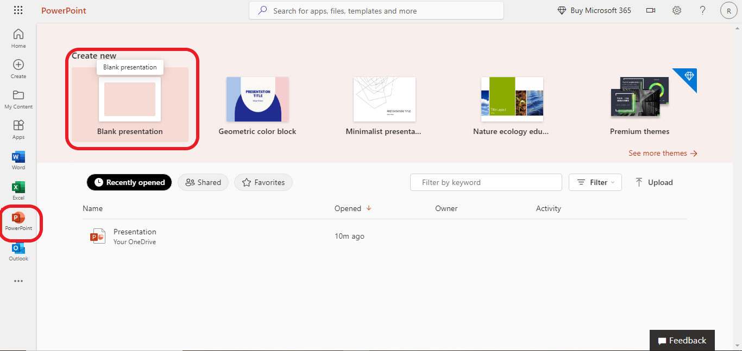Open account menu avatar R
Image resolution: width=742 pixels, height=351 pixels.
728,10
